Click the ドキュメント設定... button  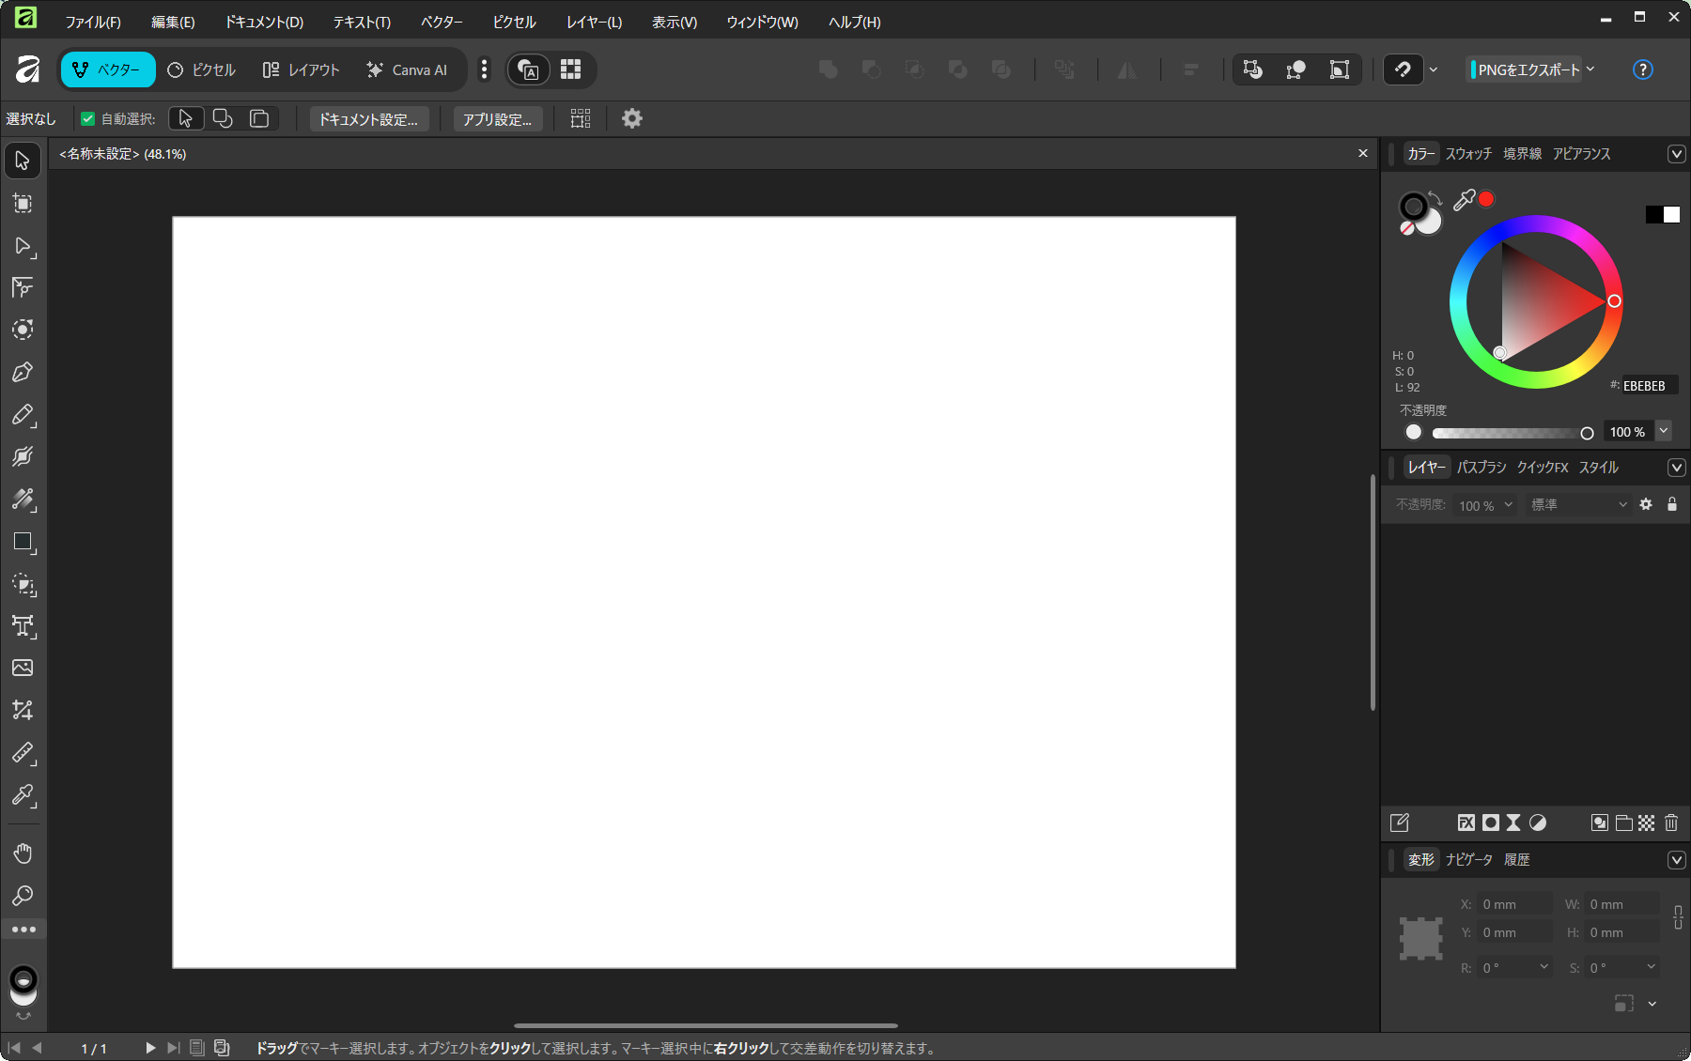click(x=368, y=119)
